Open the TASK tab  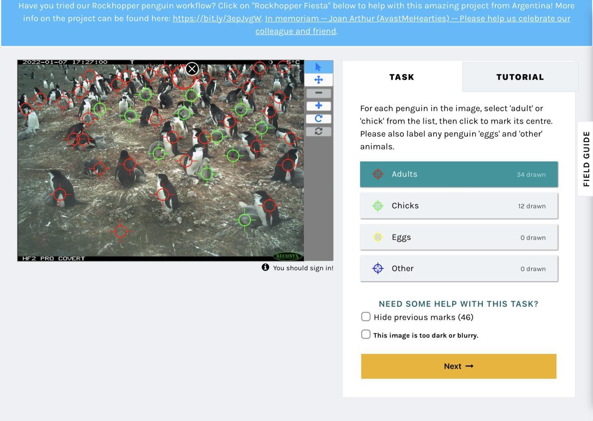(402, 77)
